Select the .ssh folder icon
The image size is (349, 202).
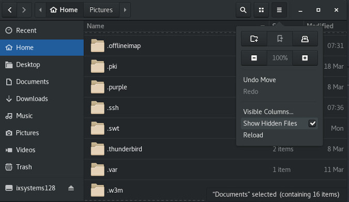coord(98,107)
